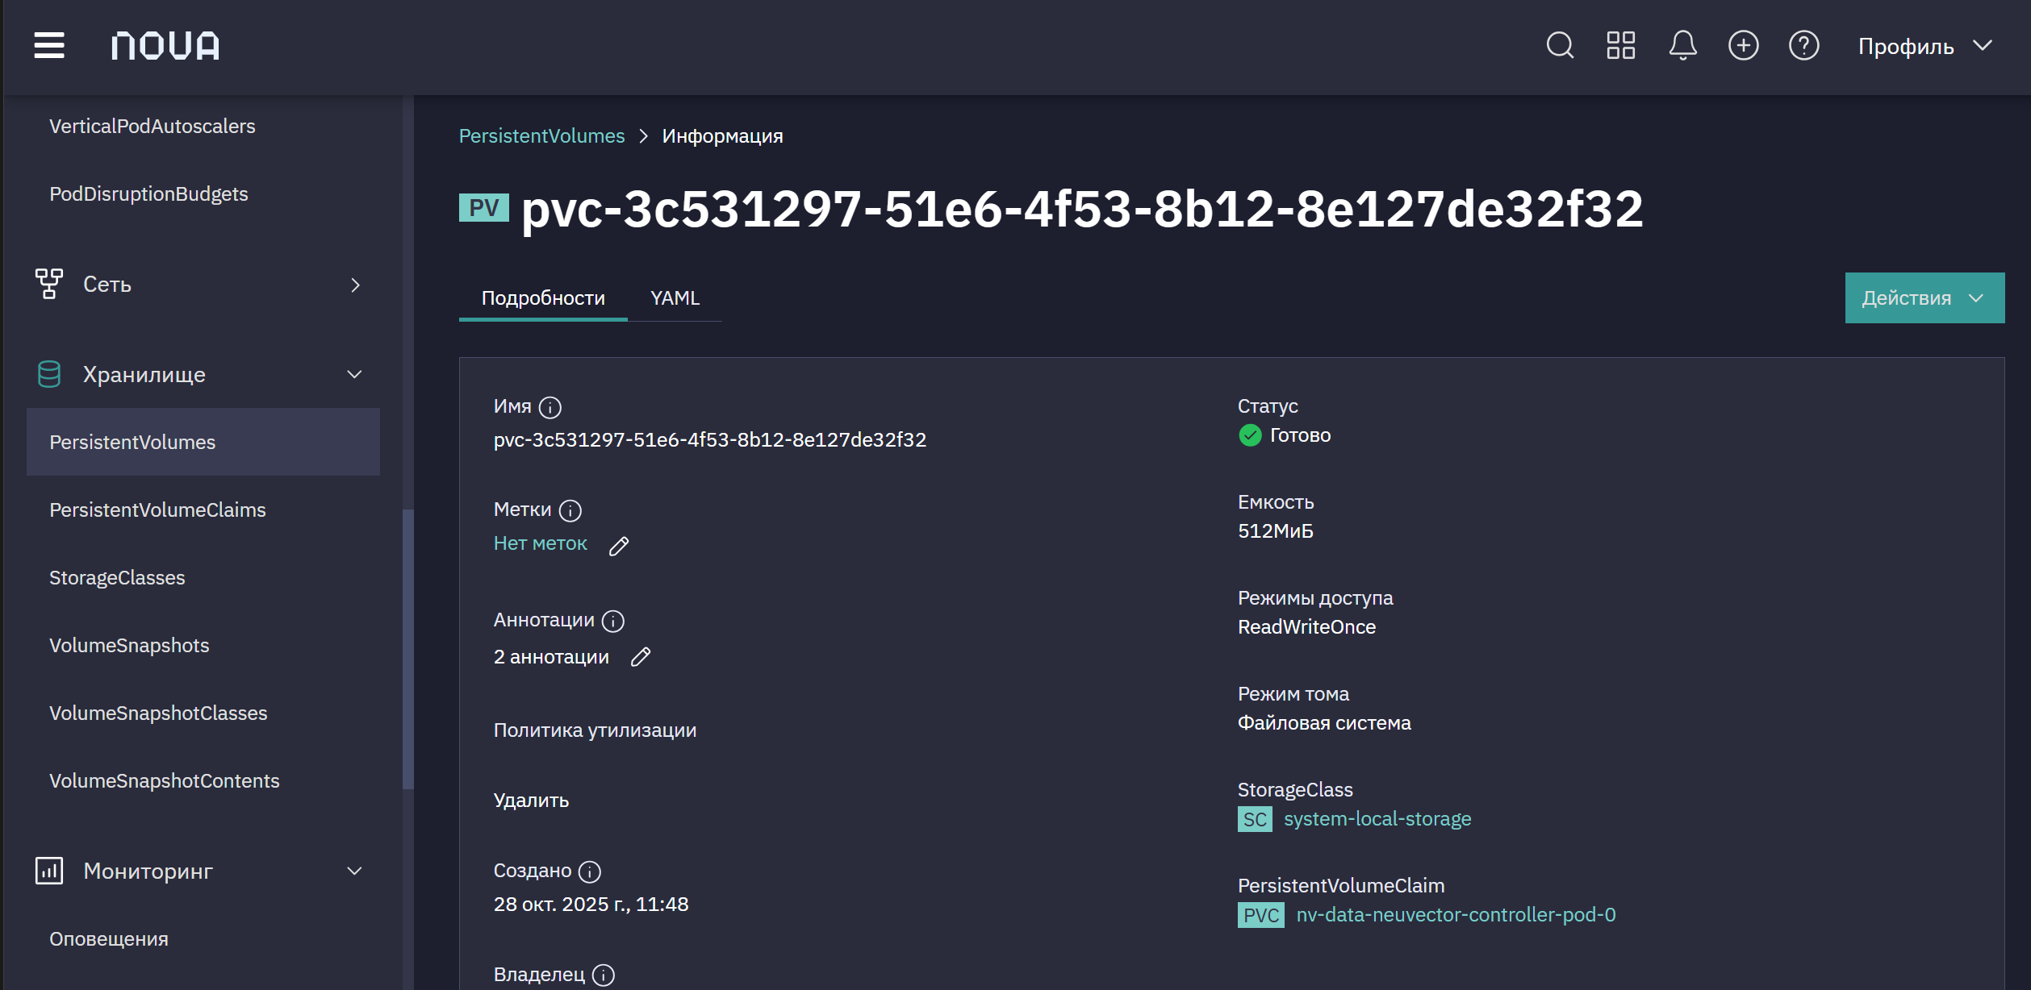Screen dimensions: 2031x990
Task: Click the Сеть network icon
Action: [49, 284]
